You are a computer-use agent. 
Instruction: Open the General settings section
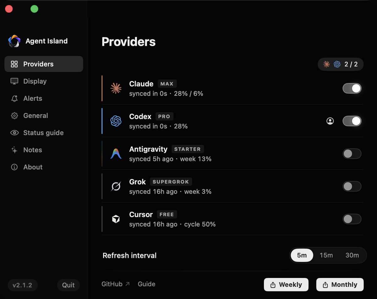pos(44,116)
